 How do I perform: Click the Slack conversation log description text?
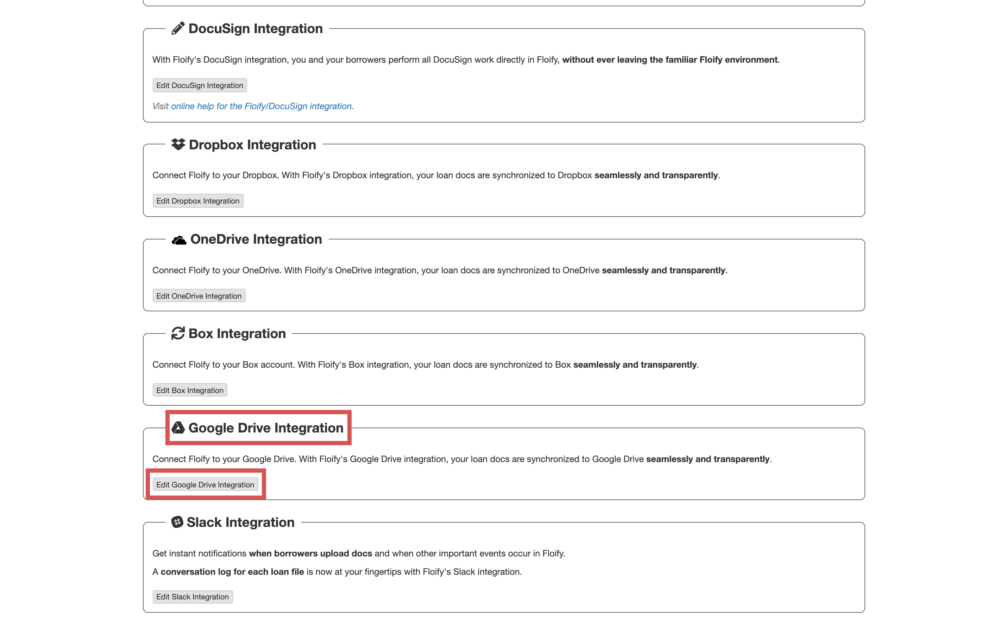(337, 572)
